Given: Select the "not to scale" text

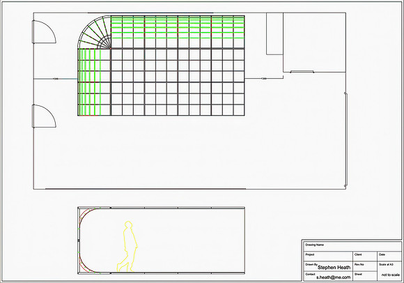Looking at the screenshot, I should coord(390,275).
